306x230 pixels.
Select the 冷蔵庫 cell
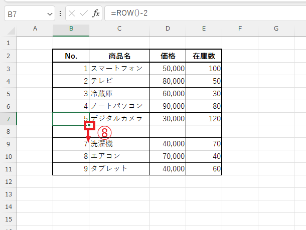coord(119,94)
